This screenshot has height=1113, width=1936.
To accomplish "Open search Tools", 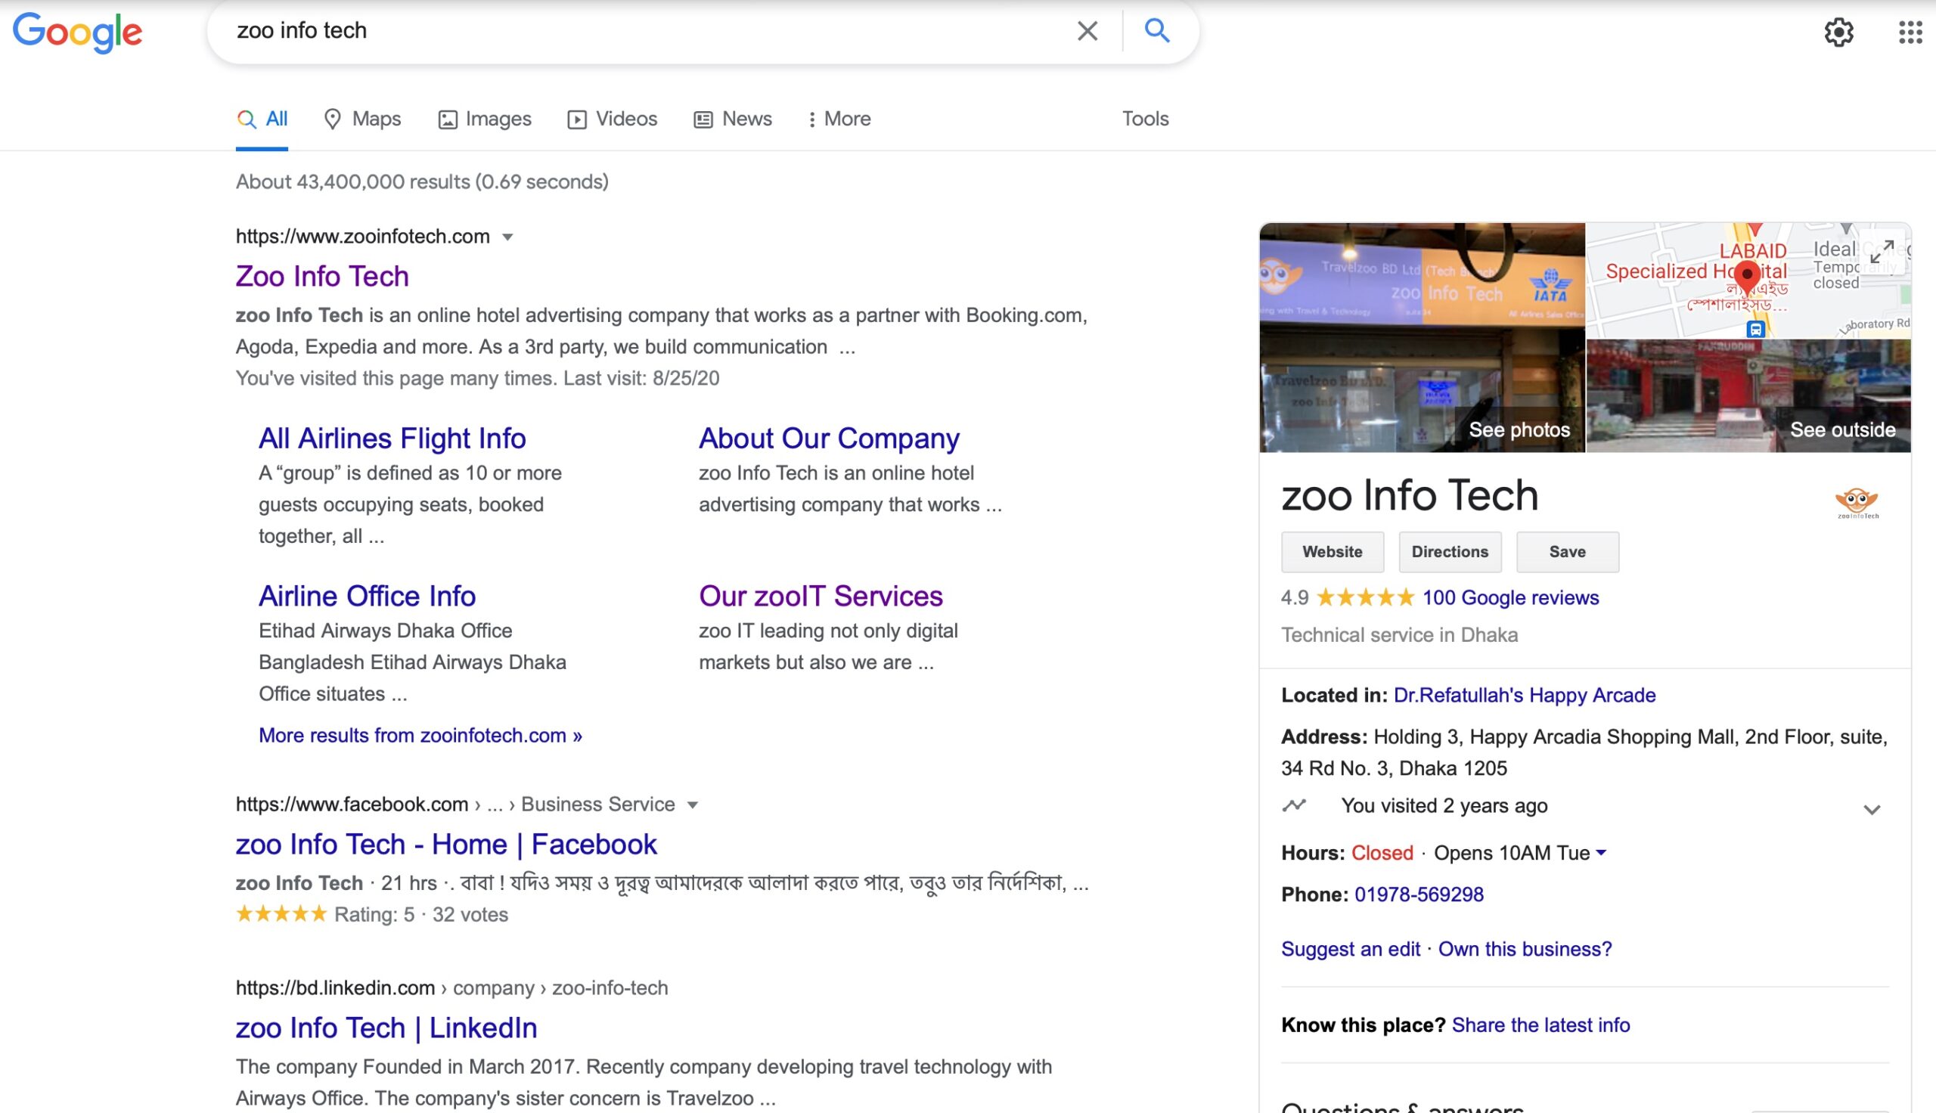I will (1145, 119).
